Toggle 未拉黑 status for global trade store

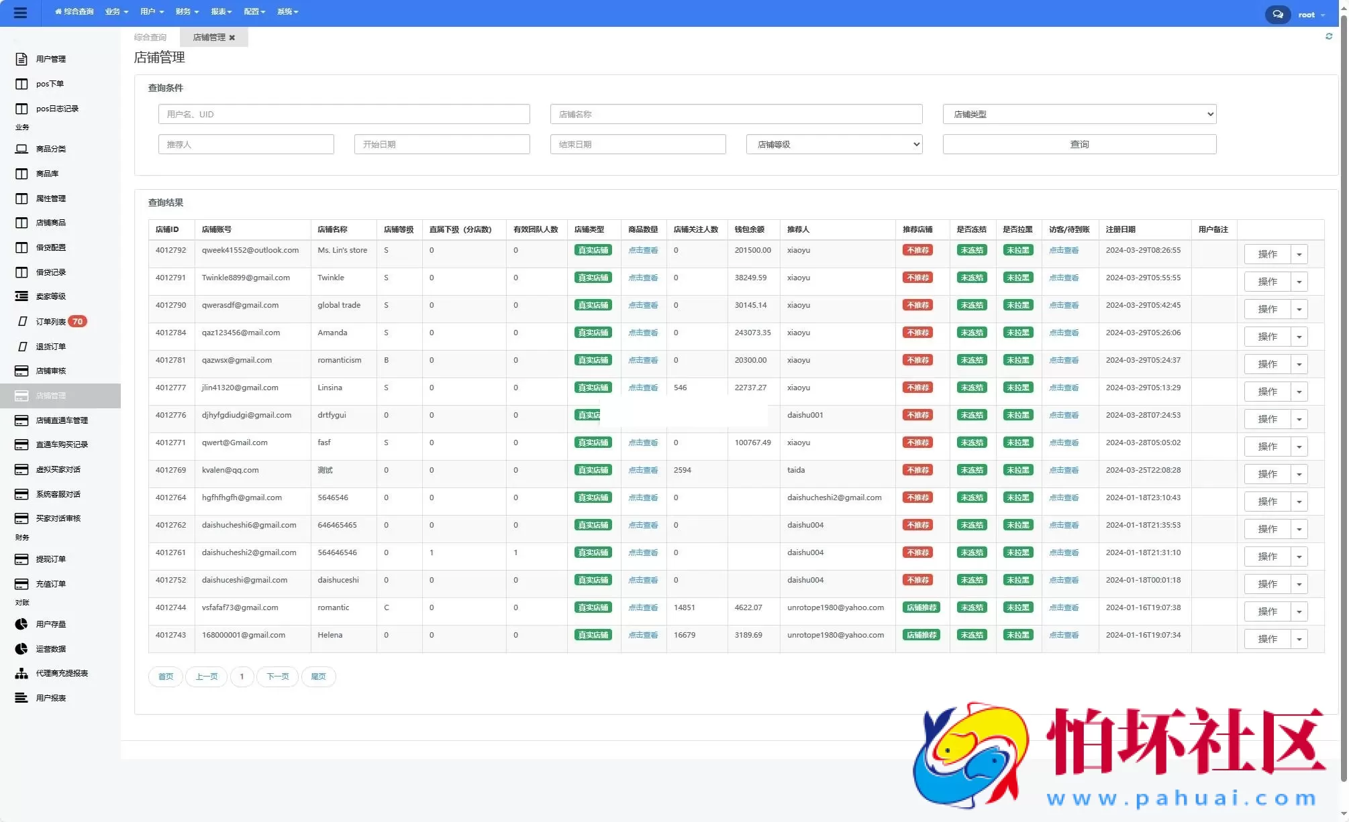(1017, 305)
